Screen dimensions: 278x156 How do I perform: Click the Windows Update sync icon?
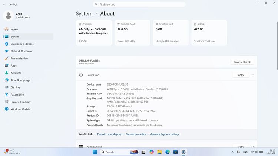[7, 109]
